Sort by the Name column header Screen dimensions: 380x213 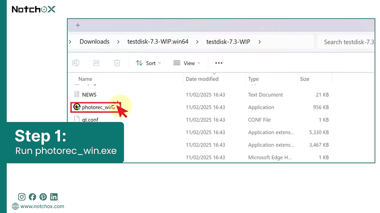coord(85,79)
